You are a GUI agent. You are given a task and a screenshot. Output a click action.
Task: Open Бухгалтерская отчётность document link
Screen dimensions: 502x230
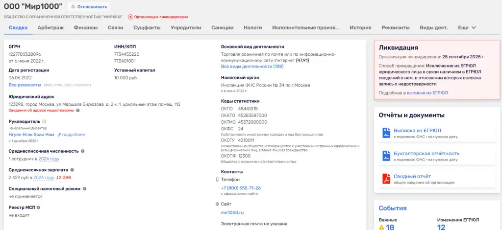click(x=427, y=154)
